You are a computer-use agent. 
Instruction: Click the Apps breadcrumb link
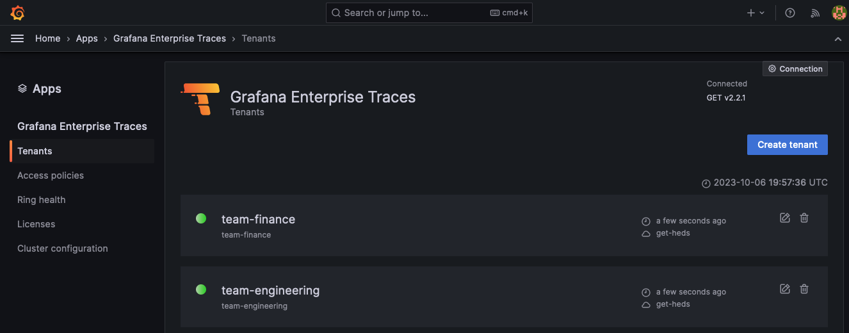coord(87,38)
